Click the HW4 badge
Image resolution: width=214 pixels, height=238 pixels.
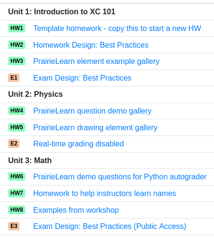17,111
